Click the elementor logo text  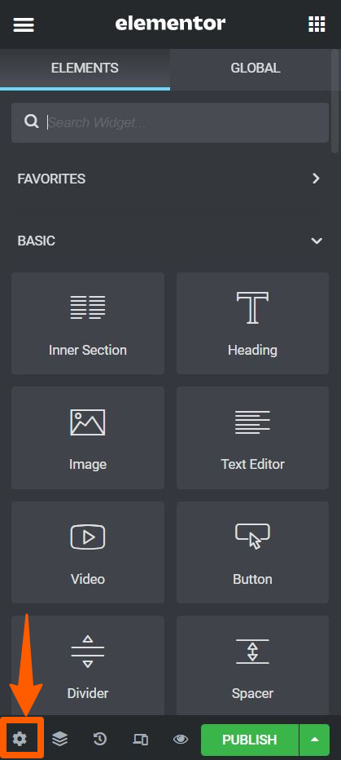[x=170, y=23]
